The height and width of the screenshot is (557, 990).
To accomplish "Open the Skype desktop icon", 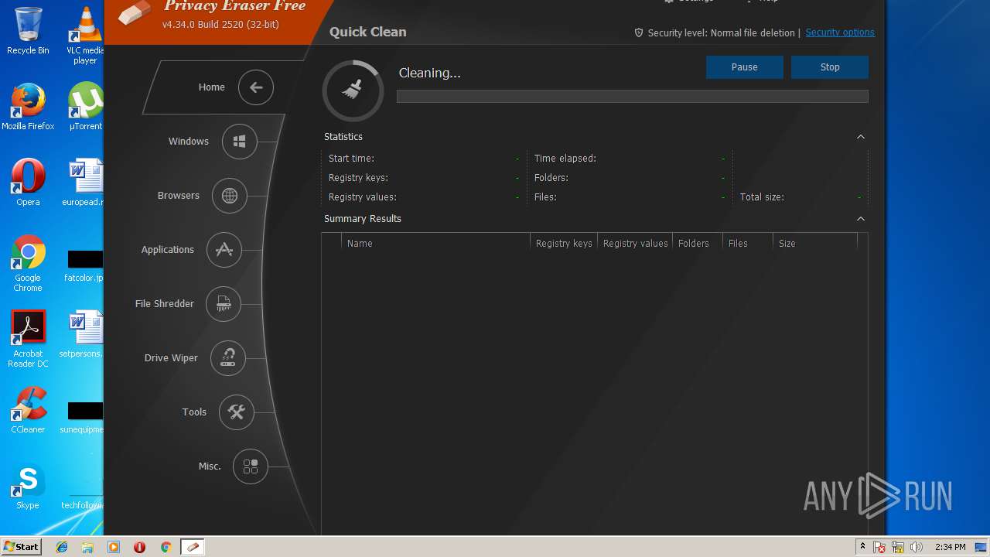I will pos(28,486).
